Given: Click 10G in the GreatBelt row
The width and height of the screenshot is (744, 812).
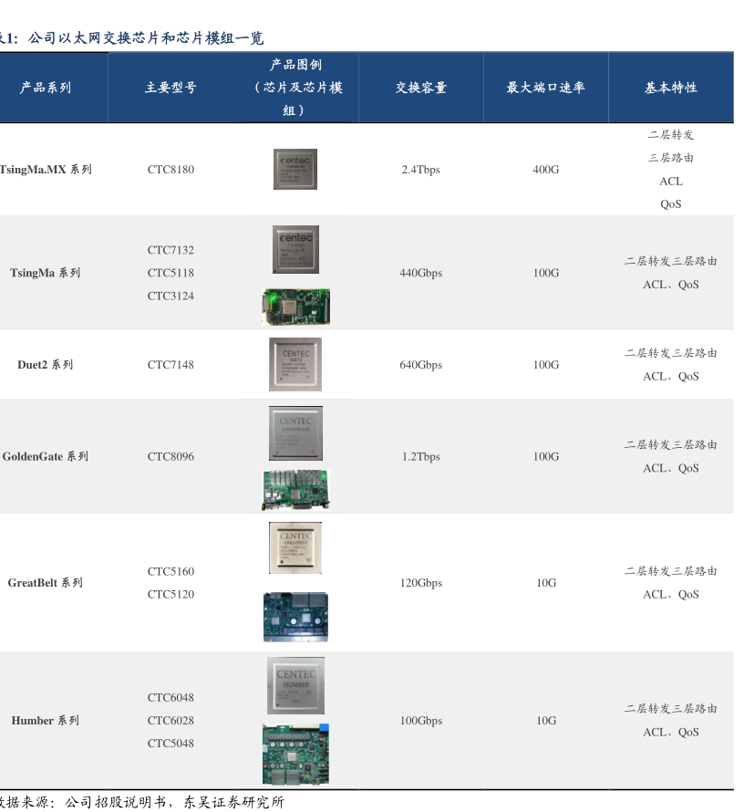Looking at the screenshot, I should (546, 583).
